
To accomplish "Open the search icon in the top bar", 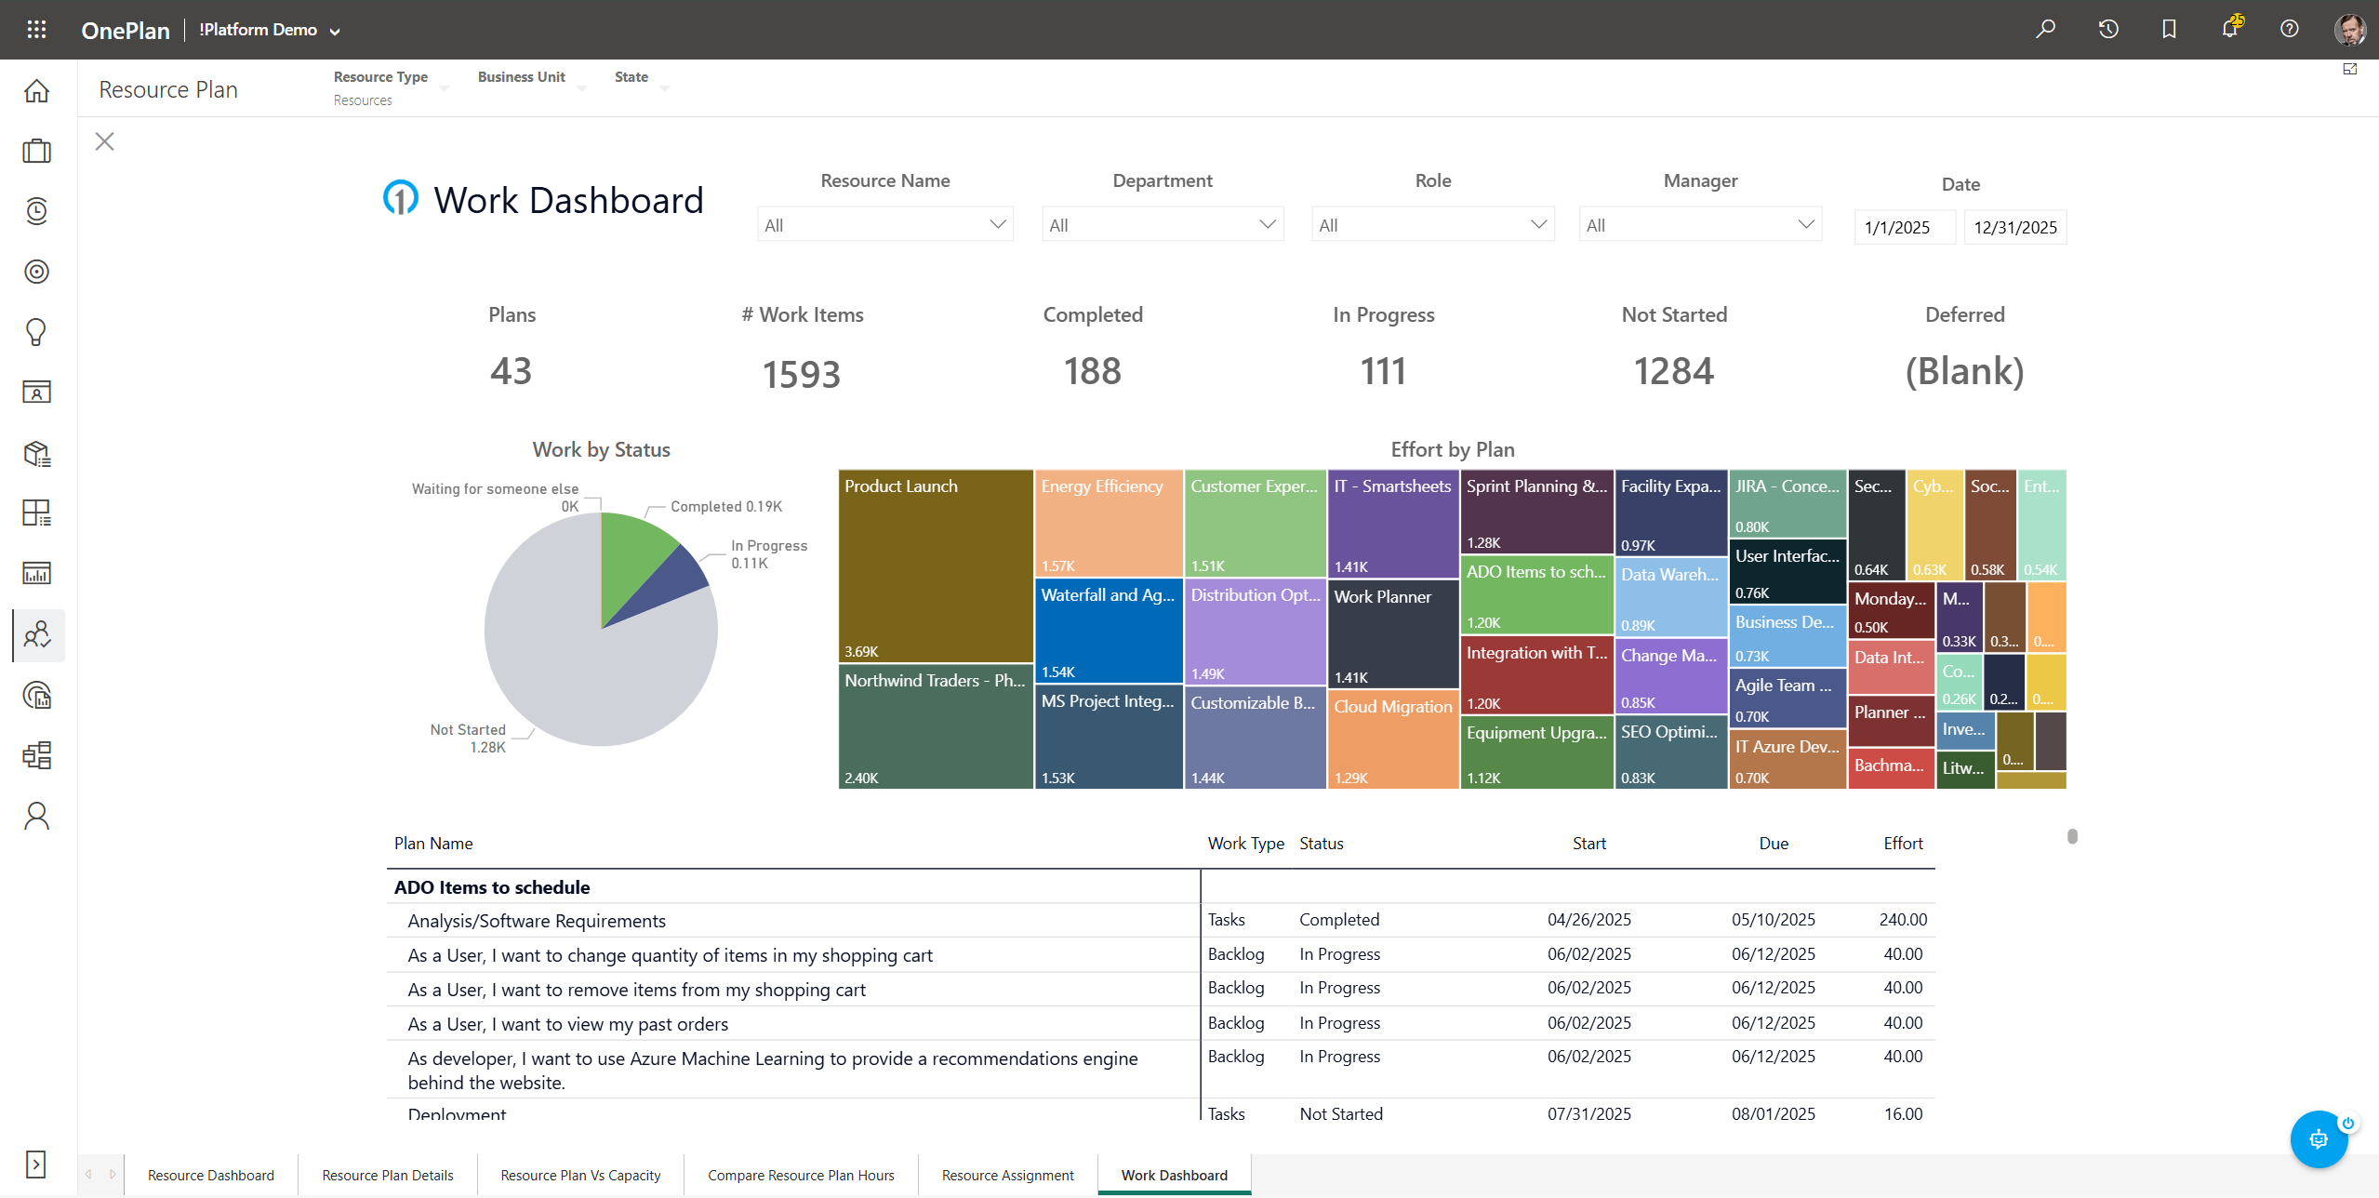I will [2046, 29].
